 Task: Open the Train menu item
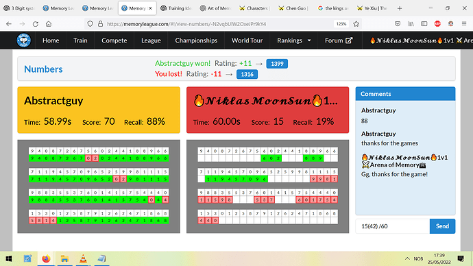pyautogui.click(x=80, y=40)
